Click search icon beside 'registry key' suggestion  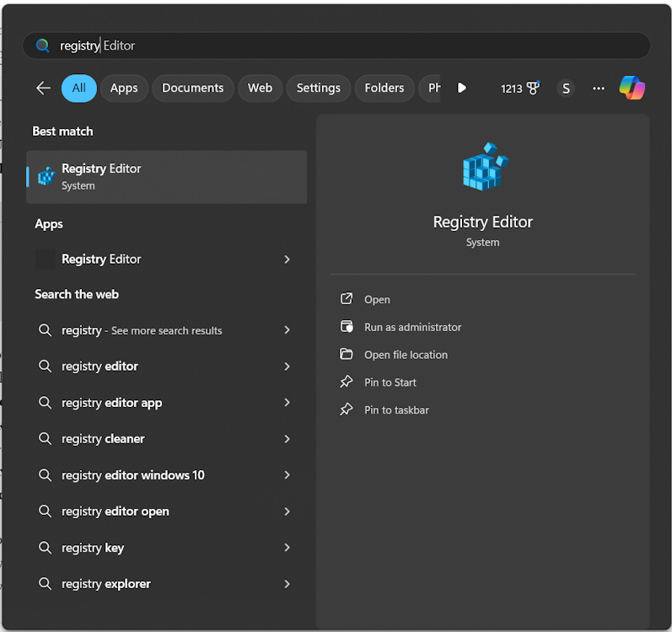[x=45, y=547]
